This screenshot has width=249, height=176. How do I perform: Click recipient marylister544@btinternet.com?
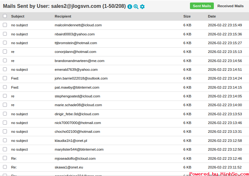point(79,149)
